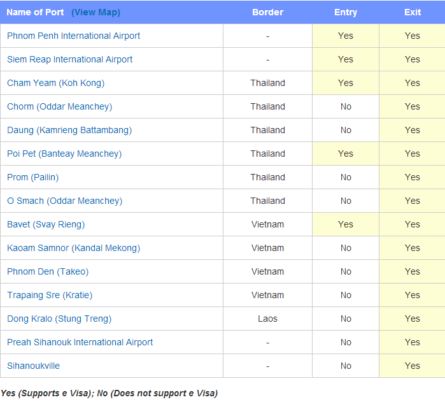Select Trapaing Sre (Kratie) port link
Screen dimensions: 445x402
point(50,295)
